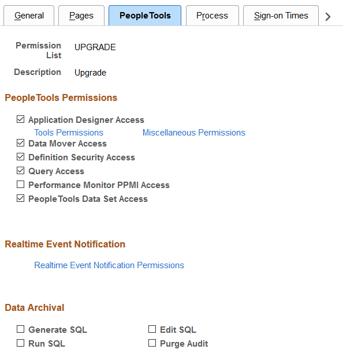Enable the Generate SQL checkbox
This screenshot has width=343, height=357.
tap(21, 329)
